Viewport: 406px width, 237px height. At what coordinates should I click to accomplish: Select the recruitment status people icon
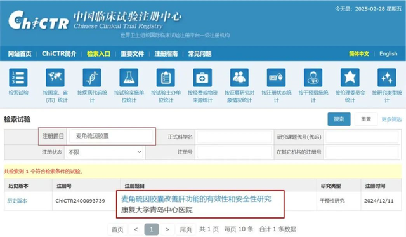(x=239, y=78)
